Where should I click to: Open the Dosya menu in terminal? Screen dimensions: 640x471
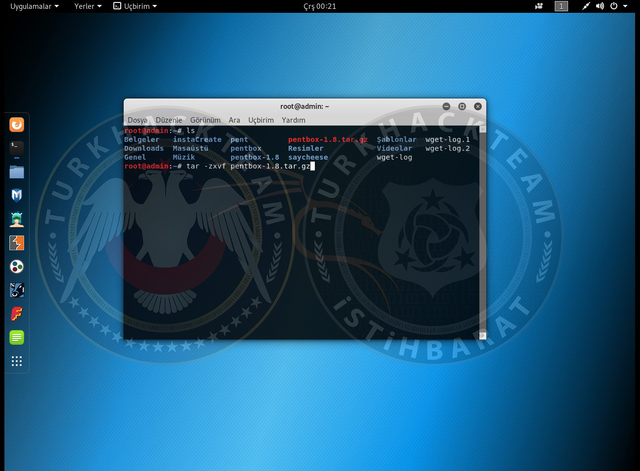click(x=137, y=120)
